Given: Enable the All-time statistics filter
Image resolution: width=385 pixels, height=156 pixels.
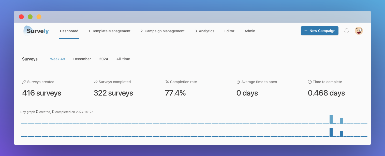Looking at the screenshot, I should point(123,59).
